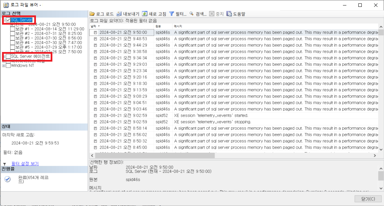The height and width of the screenshot is (206, 384).
Task: Click the 중지 stop icon
Action: click(212, 14)
